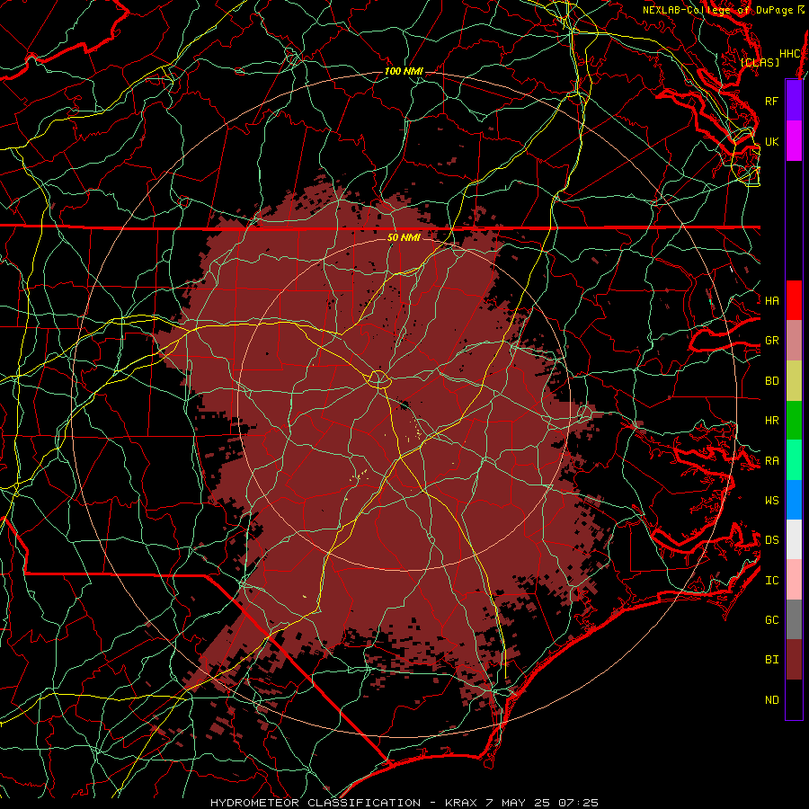Click the DS white legend swatch
Screen dimensions: 809x809
(x=794, y=539)
